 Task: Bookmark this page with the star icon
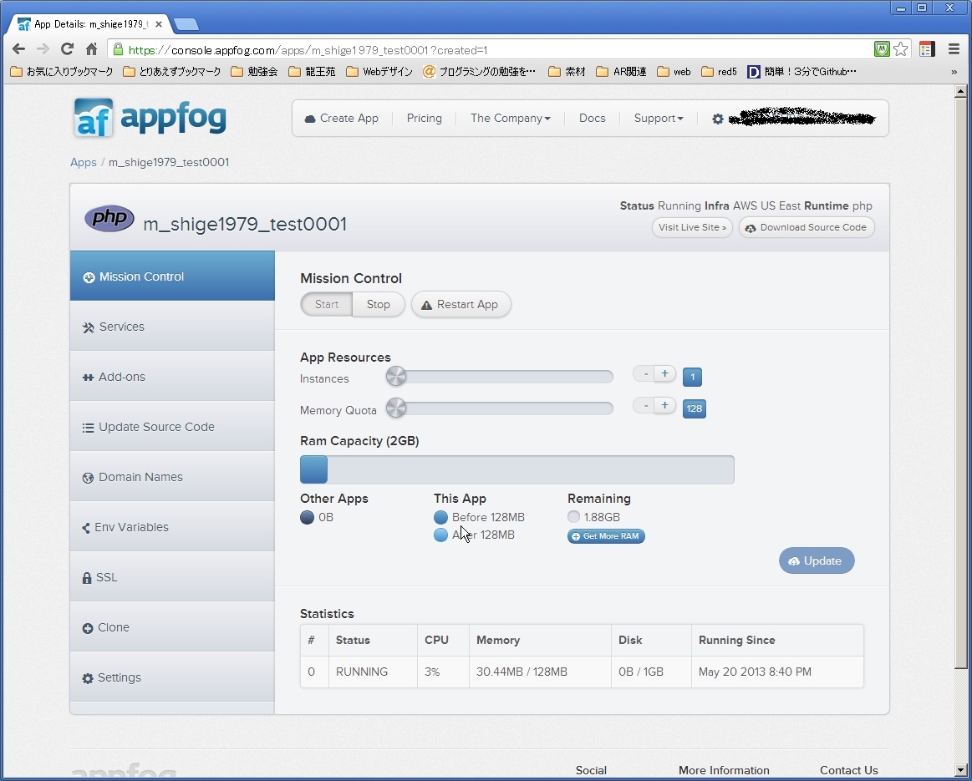(901, 49)
